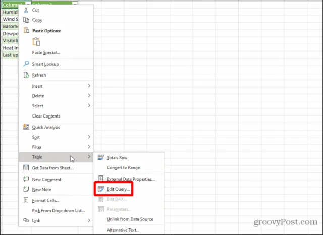
Task: Select the Wind S cell
Action: click(10, 19)
